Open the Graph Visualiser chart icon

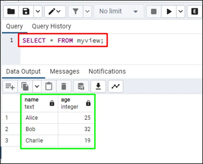click(x=115, y=86)
